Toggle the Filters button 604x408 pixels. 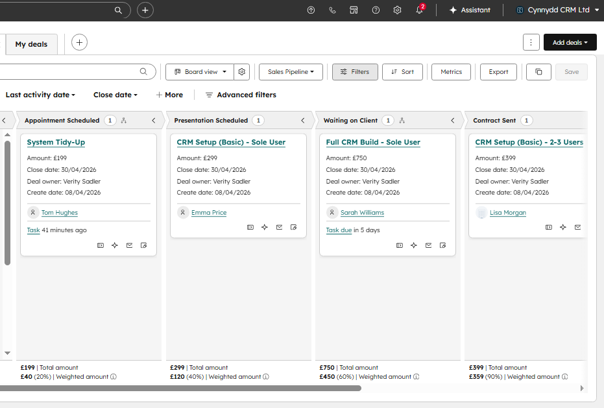click(355, 71)
